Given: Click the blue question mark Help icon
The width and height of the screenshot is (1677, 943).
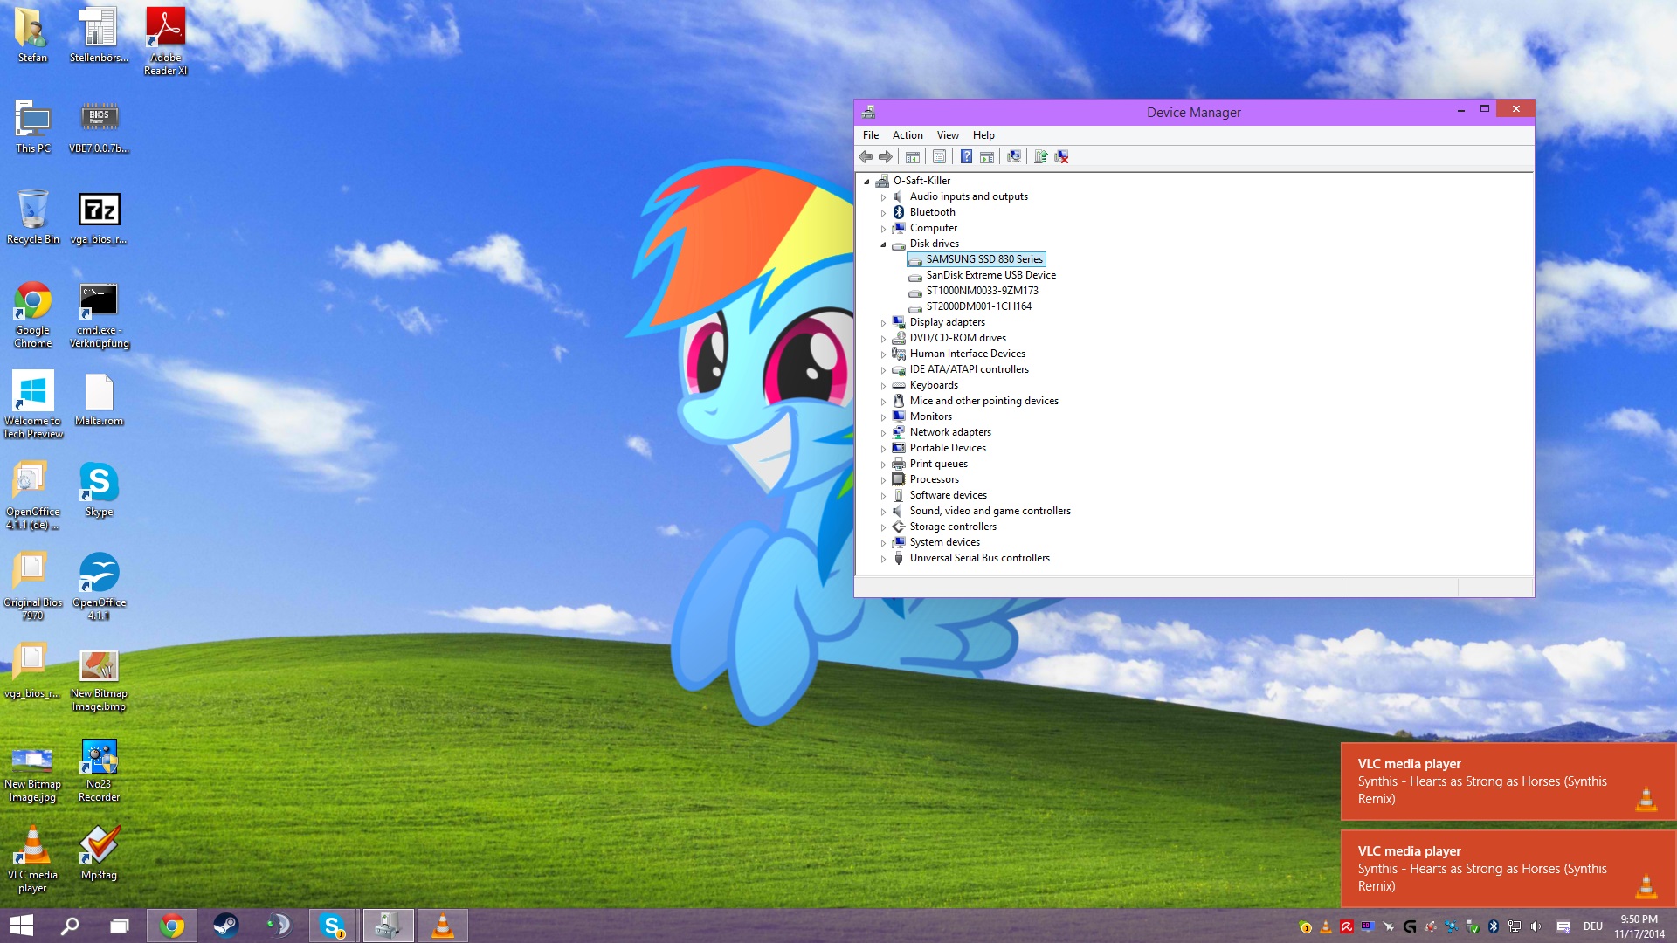Looking at the screenshot, I should pyautogui.click(x=966, y=157).
